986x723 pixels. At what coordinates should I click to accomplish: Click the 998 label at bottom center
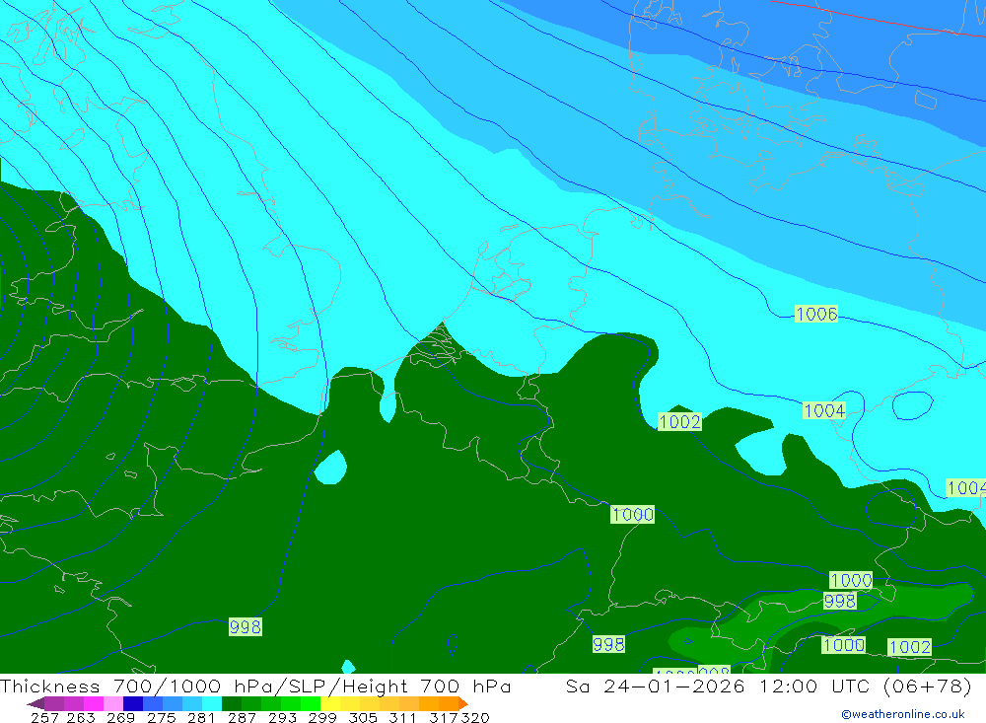(608, 644)
